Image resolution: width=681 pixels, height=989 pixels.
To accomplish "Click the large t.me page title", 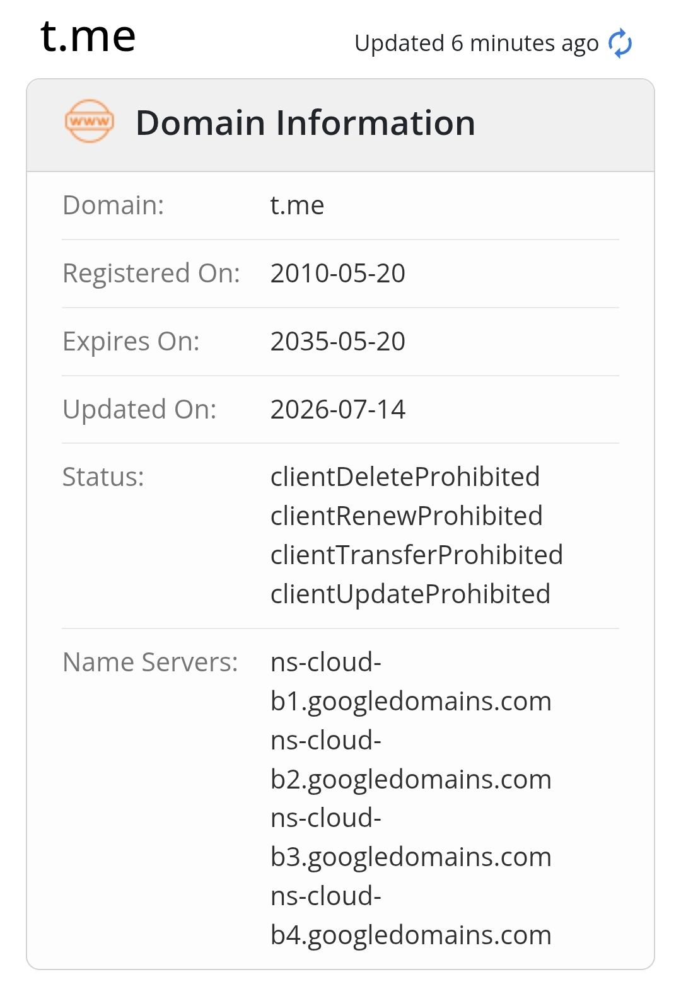I will pyautogui.click(x=88, y=35).
